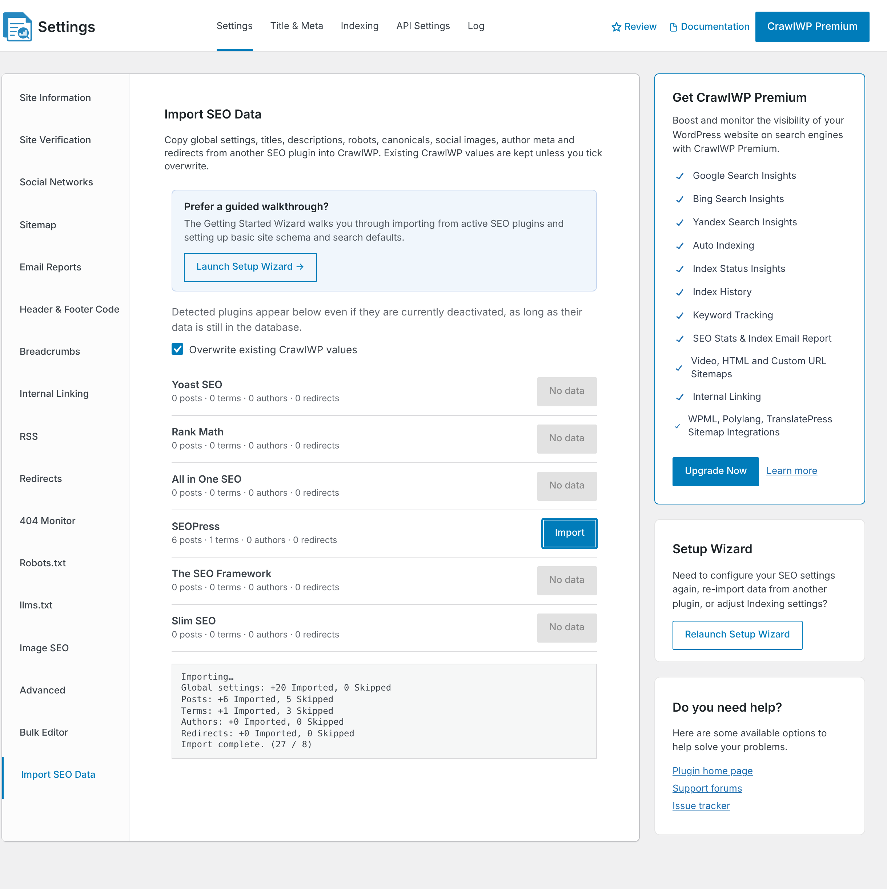Open llms.txt settings
Image resolution: width=887 pixels, height=889 pixels.
pos(36,606)
